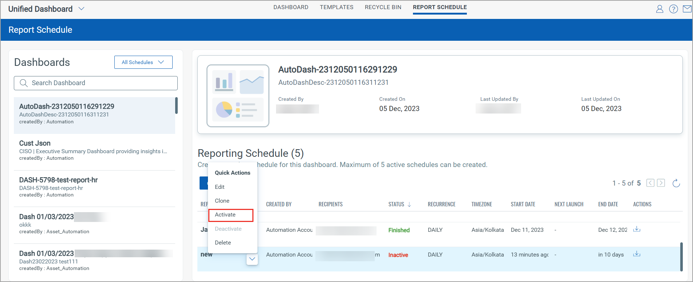Toggle quick actions arrow for 'new' row
This screenshot has height=282, width=693.
pos(252,259)
